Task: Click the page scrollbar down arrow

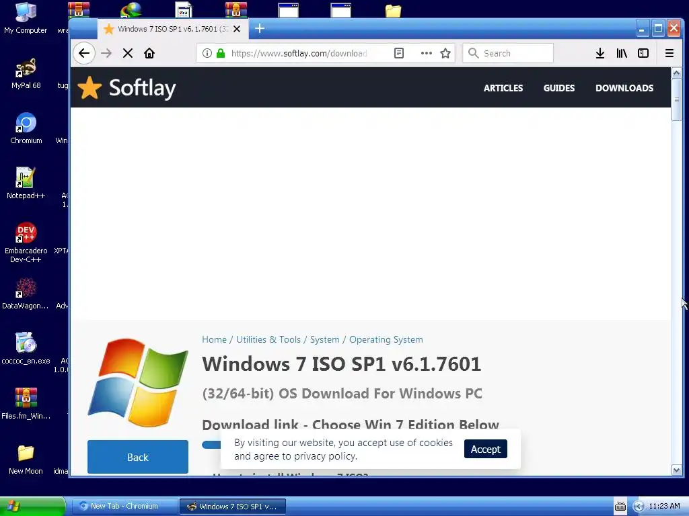Action: [676, 470]
